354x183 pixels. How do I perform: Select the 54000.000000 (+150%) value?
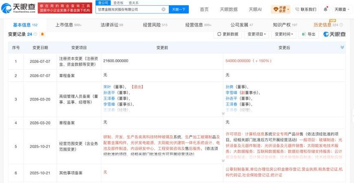(x=248, y=61)
